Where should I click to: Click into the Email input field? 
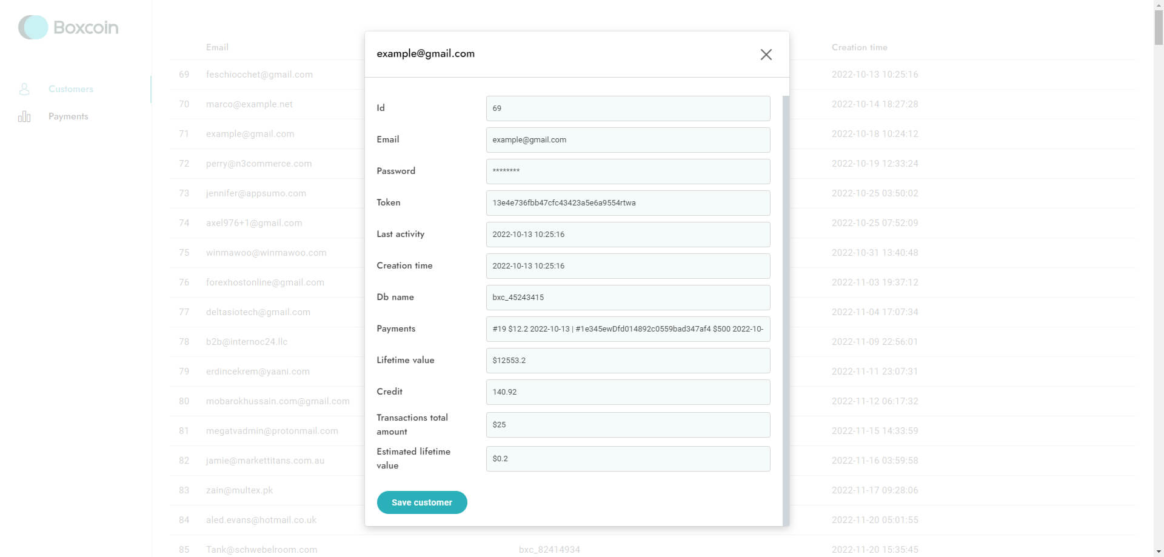(x=627, y=140)
